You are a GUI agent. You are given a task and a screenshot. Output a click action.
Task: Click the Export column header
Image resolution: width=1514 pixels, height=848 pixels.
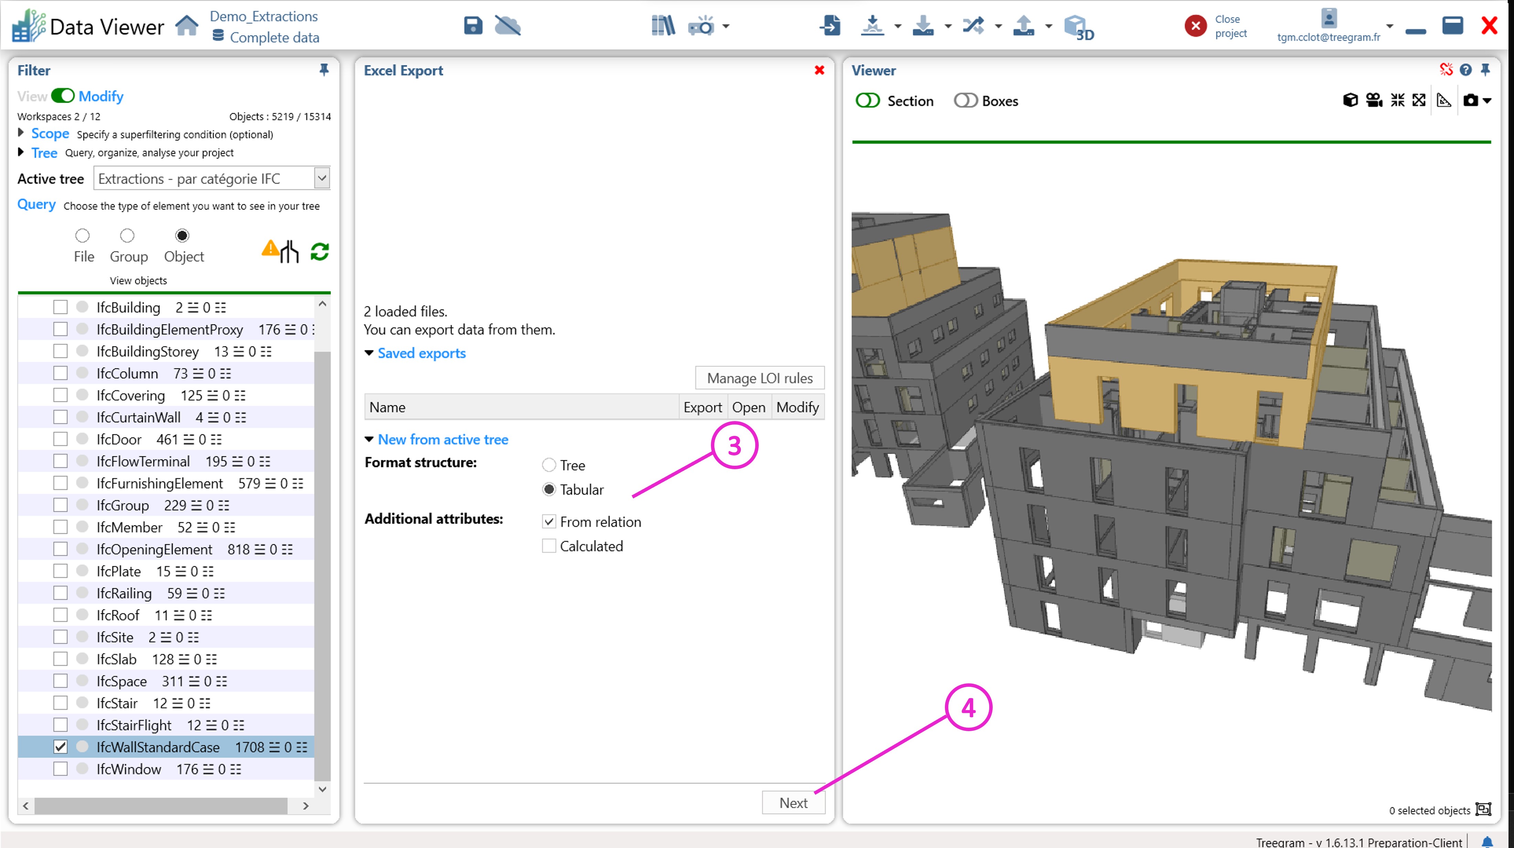702,407
